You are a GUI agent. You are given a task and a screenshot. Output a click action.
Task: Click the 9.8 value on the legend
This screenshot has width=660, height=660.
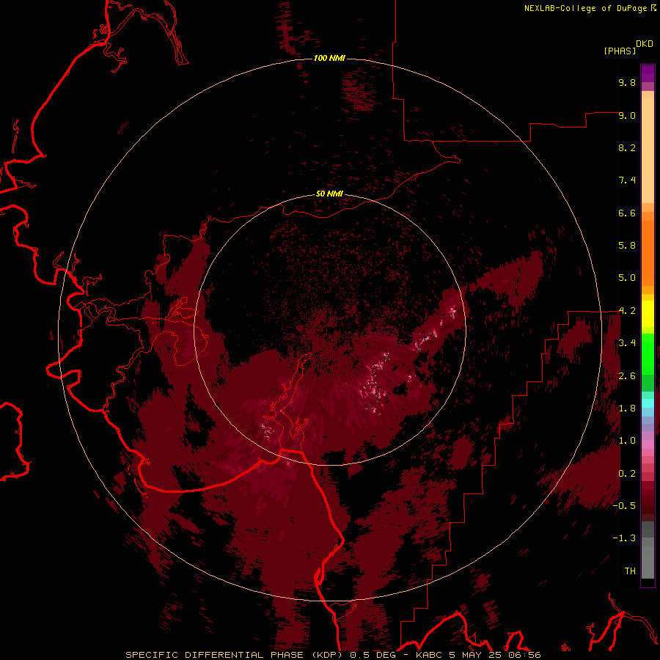pyautogui.click(x=627, y=82)
